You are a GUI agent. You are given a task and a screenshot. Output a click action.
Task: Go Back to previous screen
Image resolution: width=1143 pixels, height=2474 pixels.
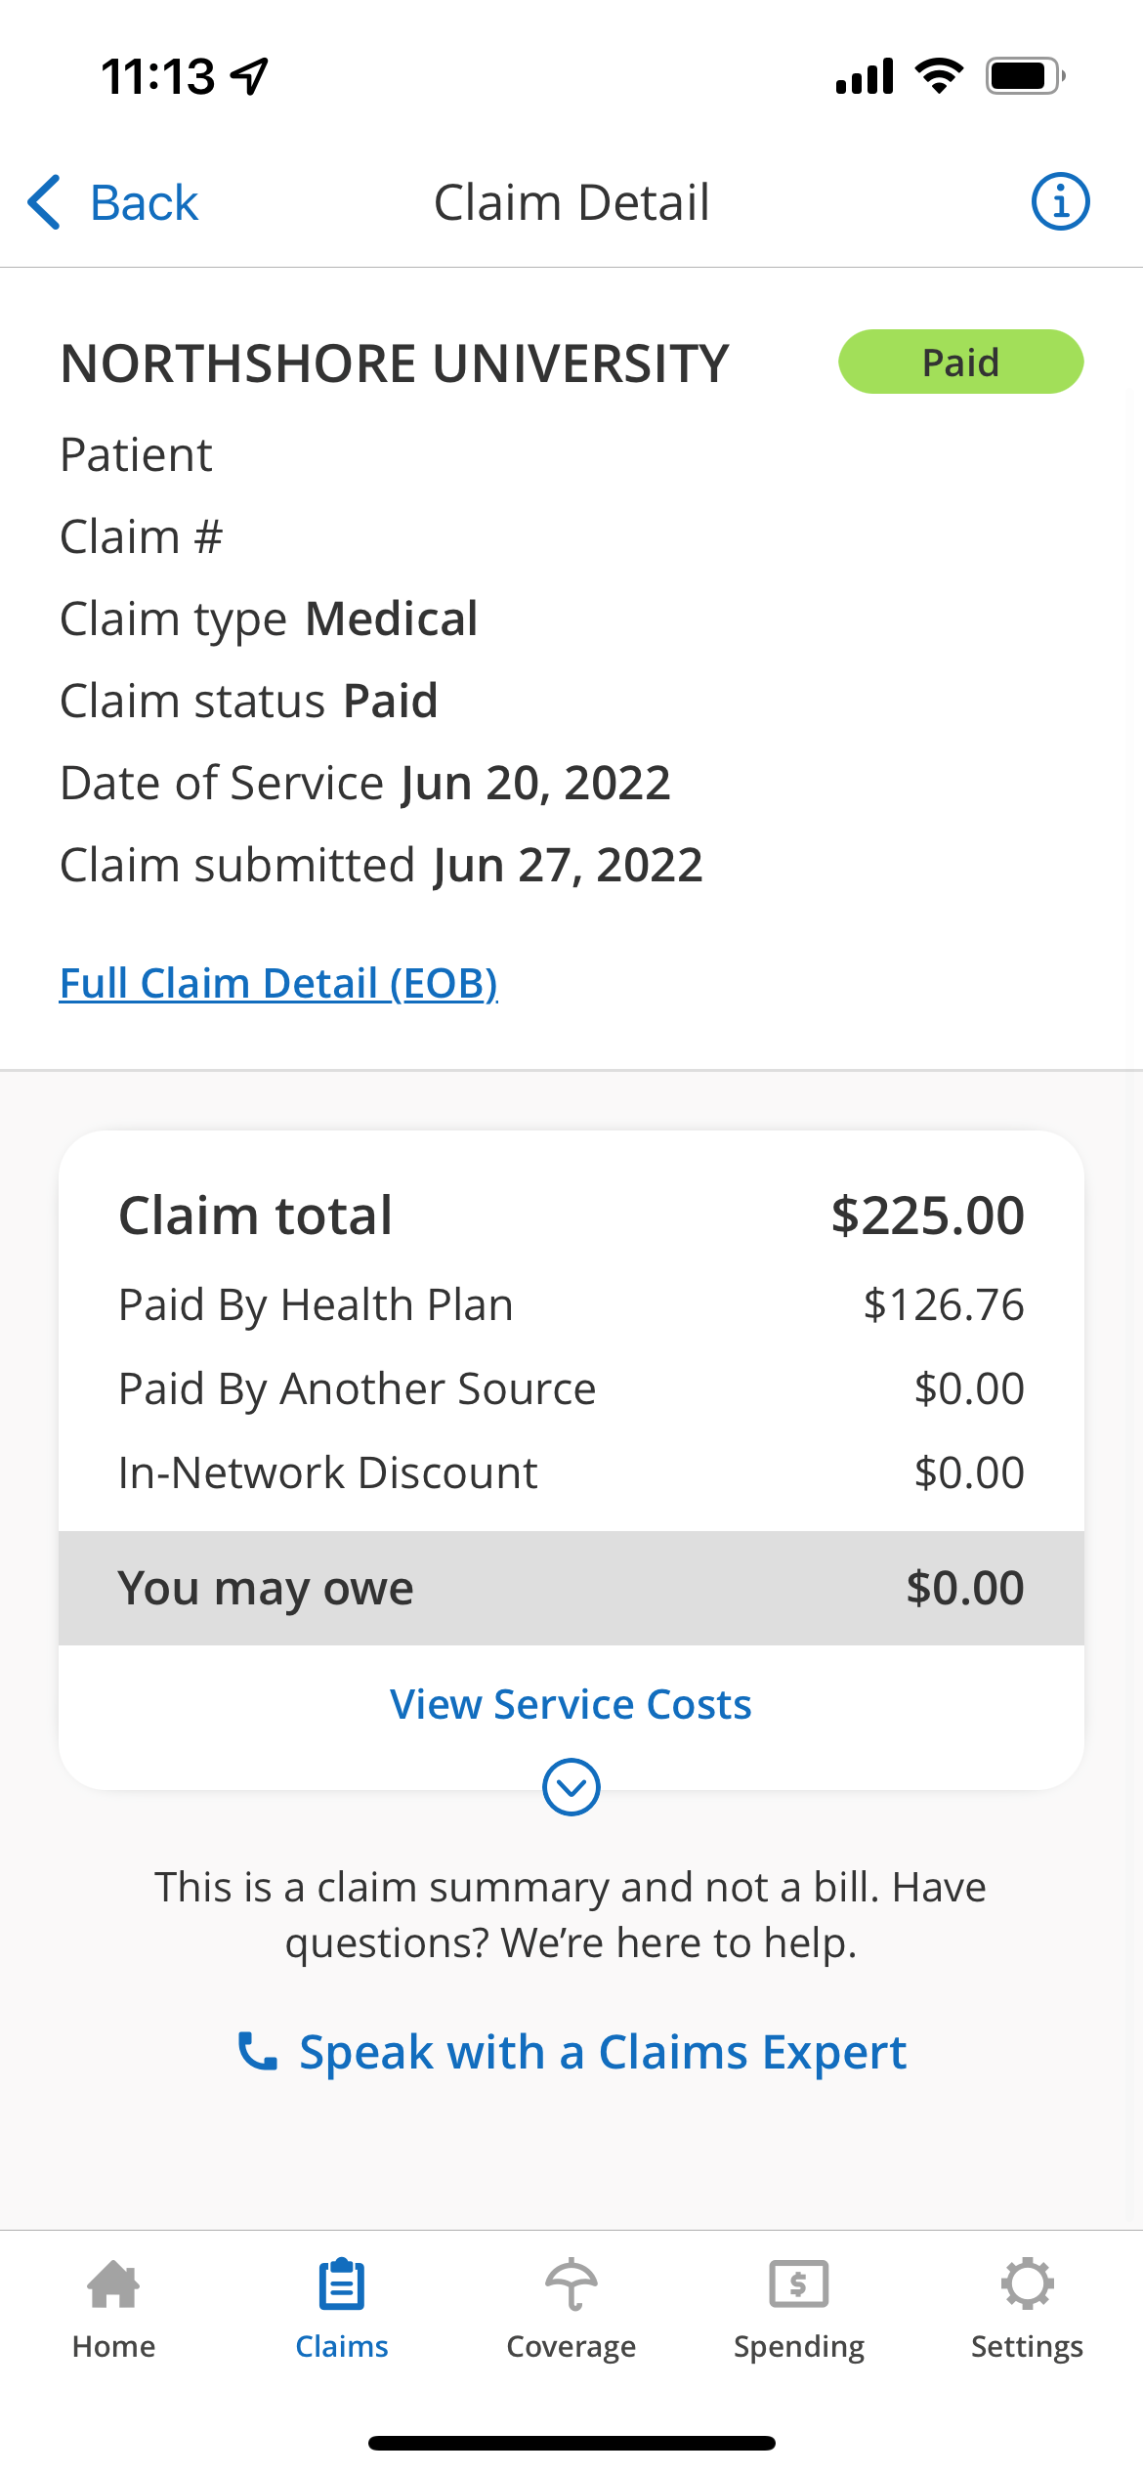pos(144,202)
